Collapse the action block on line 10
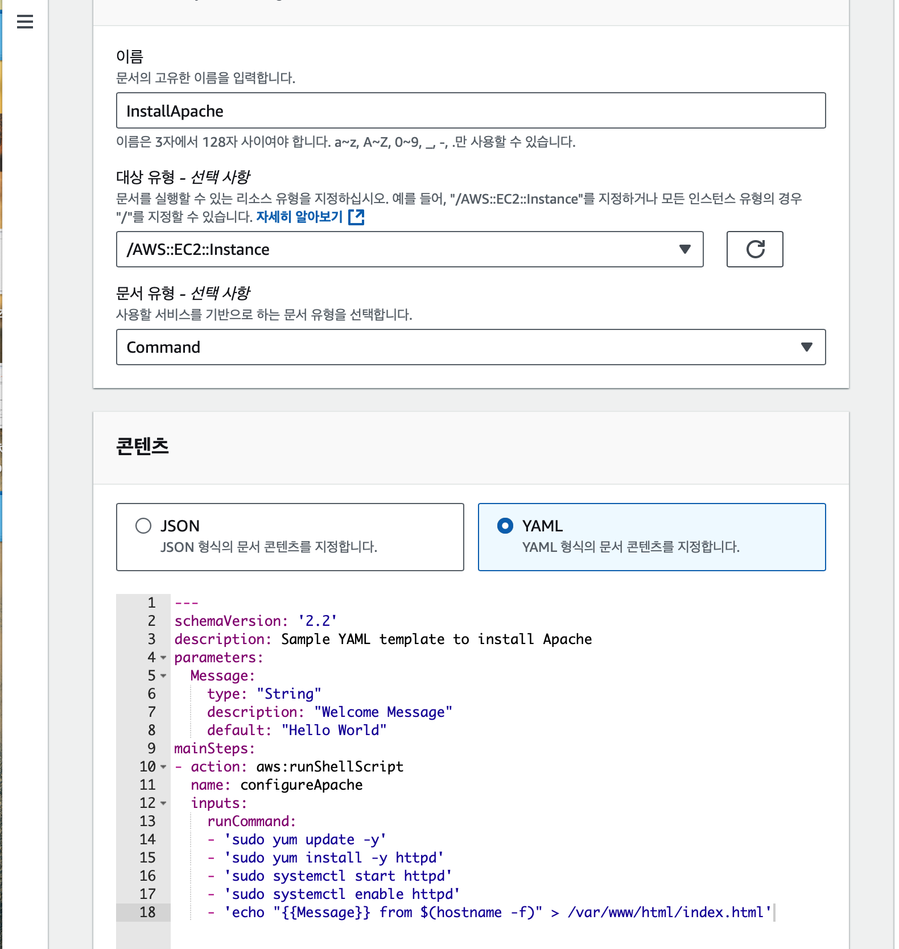Viewport: 899px width, 949px height. (163, 767)
